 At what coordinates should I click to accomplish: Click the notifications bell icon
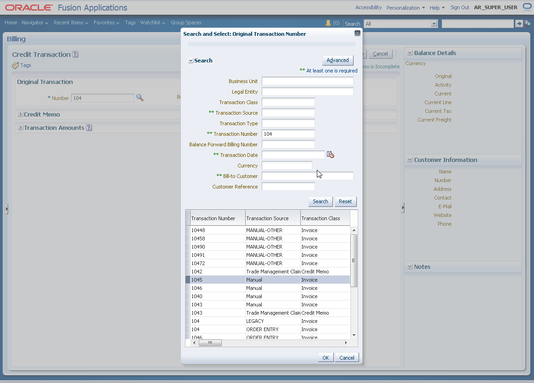[328, 23]
